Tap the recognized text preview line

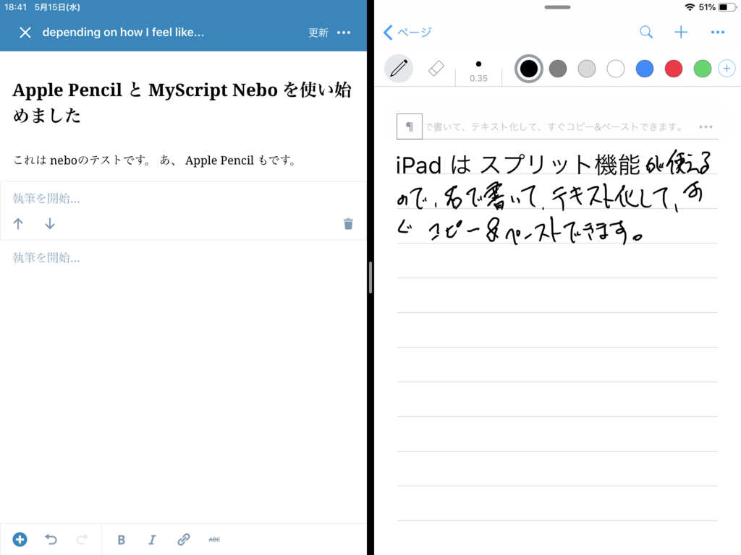click(x=554, y=127)
